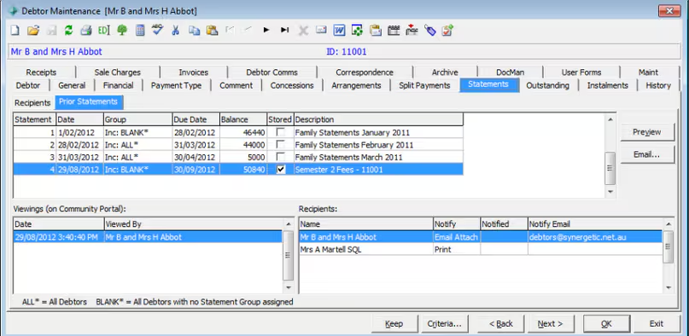Click the scissors Cut icon
Screen dimensions: 689x336
tap(175, 30)
